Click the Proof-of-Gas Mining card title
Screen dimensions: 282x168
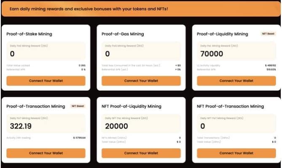tap(123, 34)
